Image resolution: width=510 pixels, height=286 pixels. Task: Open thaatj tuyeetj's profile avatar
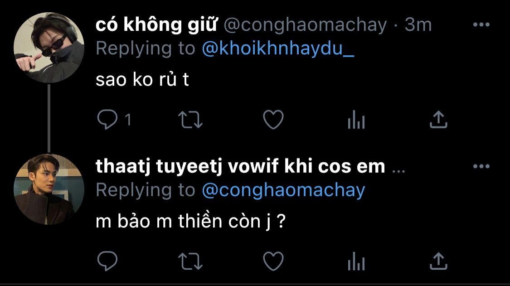coord(49,189)
